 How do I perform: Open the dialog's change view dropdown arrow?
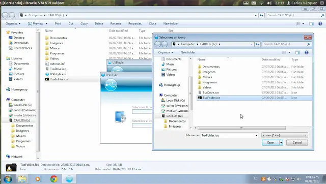[289, 52]
